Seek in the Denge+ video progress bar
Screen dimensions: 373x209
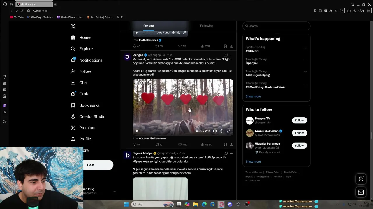[183, 125]
